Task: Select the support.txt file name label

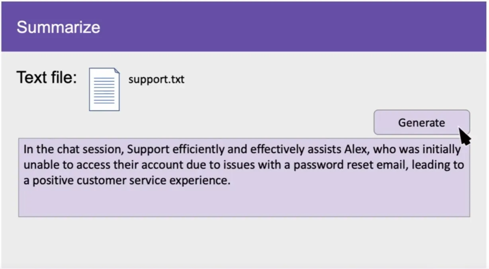Action: (x=156, y=79)
